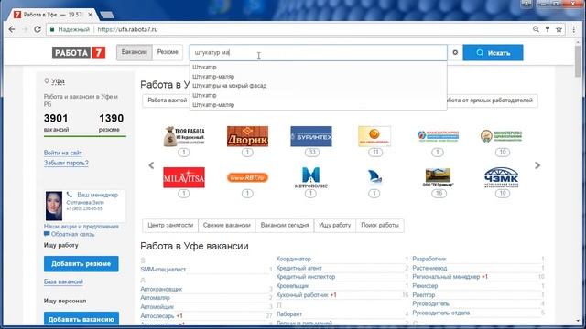Open Центр занятости tab
The width and height of the screenshot is (586, 329).
pos(170,226)
